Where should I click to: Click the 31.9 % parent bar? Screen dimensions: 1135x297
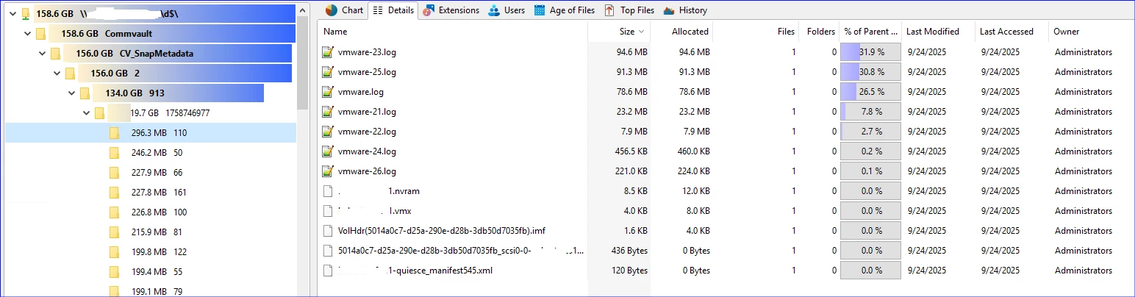(x=871, y=52)
